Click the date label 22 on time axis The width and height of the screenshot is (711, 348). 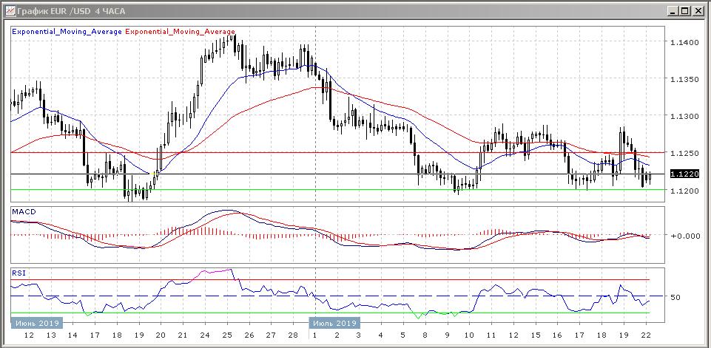pos(646,335)
